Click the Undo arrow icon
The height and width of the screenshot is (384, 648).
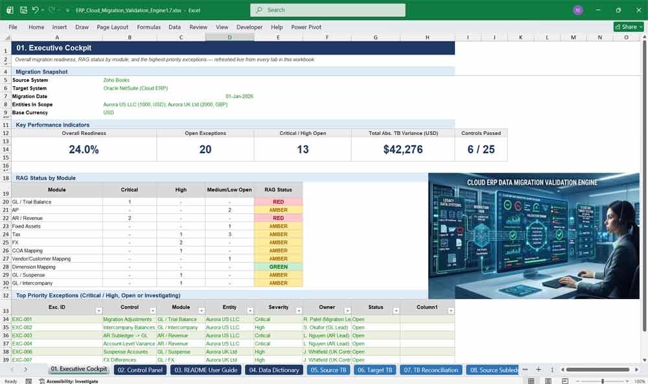tap(36, 10)
